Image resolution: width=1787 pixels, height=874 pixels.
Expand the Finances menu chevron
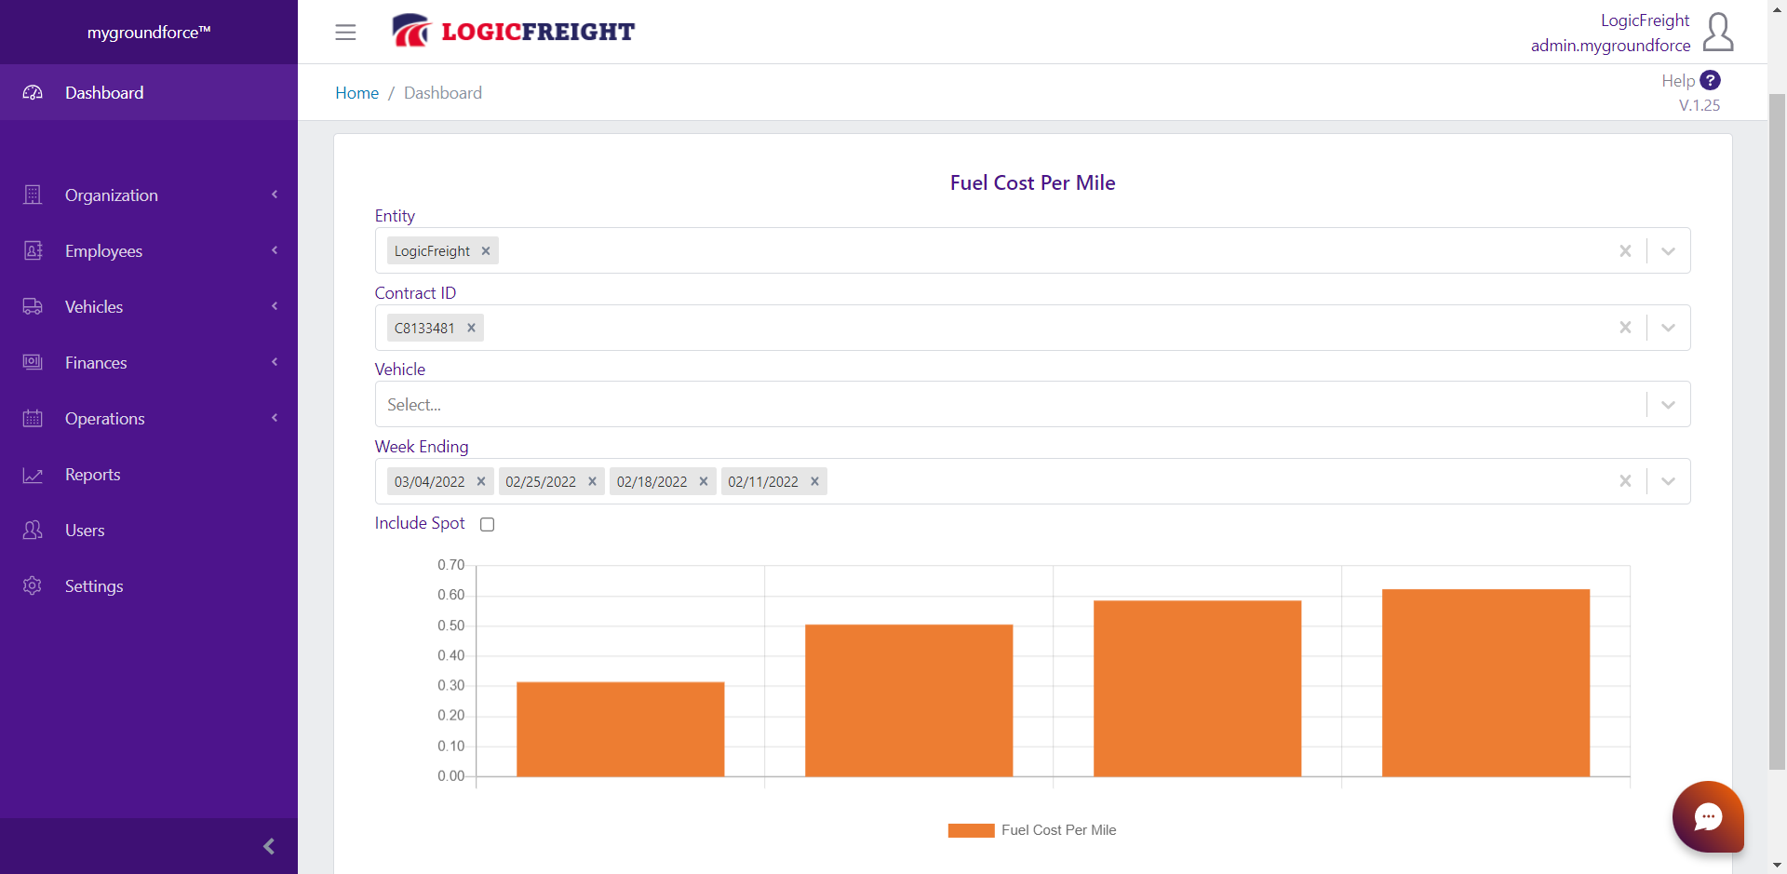tap(275, 362)
